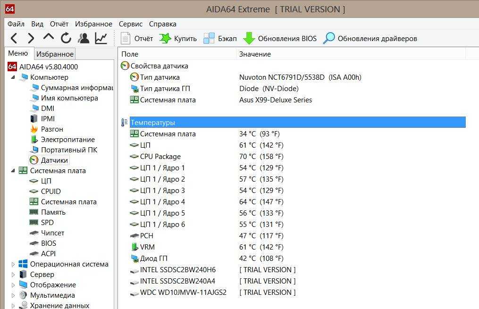Screen dimensions: 479x309
Task: Switch to the Избранное sidebar tab
Action: click(55, 54)
